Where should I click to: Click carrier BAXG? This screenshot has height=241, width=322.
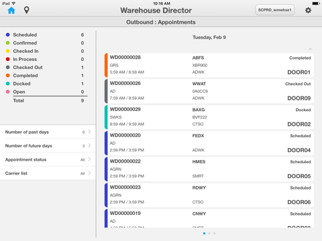click(x=199, y=110)
